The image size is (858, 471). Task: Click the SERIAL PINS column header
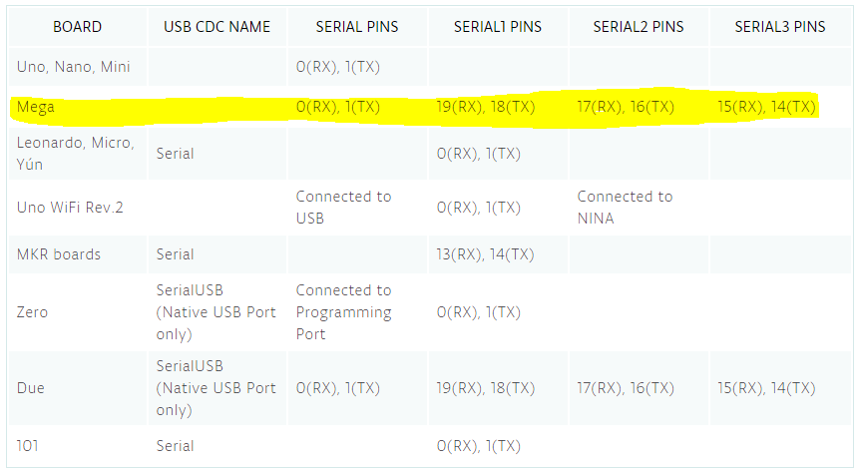point(356,27)
